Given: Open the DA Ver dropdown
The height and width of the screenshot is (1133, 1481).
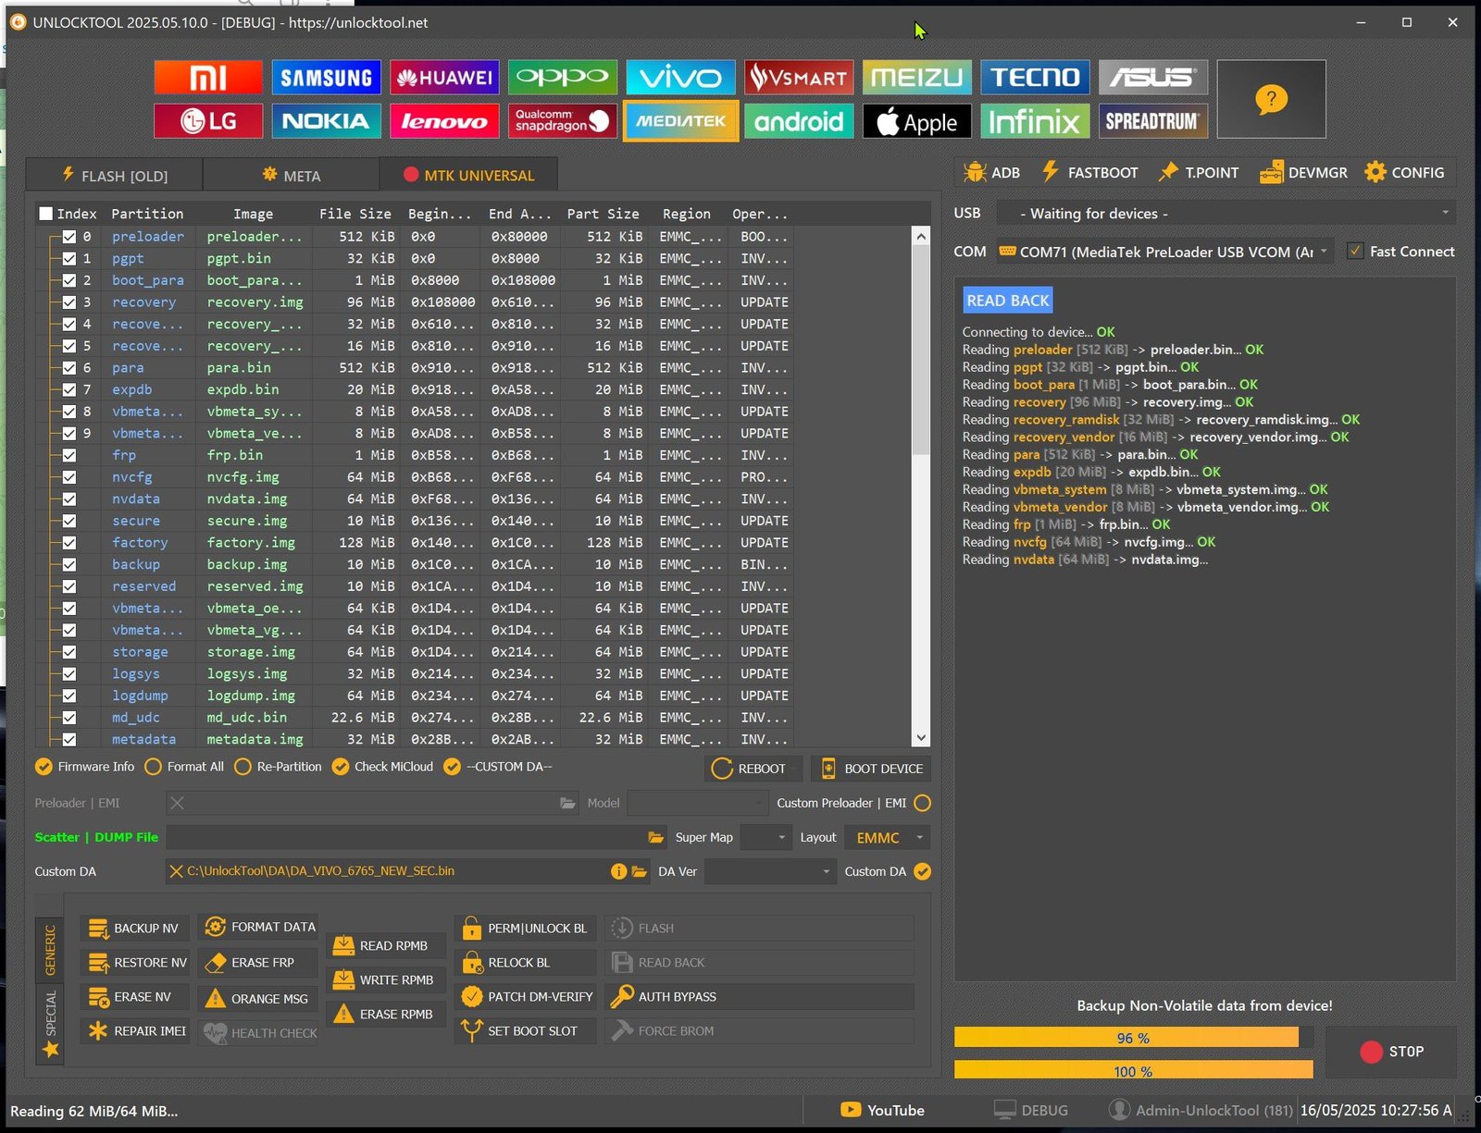Looking at the screenshot, I should pos(769,871).
